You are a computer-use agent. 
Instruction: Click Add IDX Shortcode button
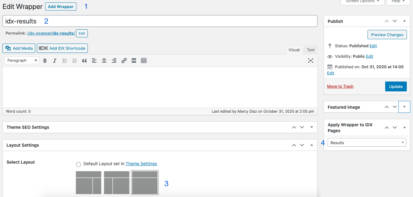click(62, 48)
